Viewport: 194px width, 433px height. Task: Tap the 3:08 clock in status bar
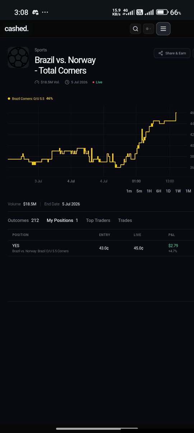pos(21,12)
